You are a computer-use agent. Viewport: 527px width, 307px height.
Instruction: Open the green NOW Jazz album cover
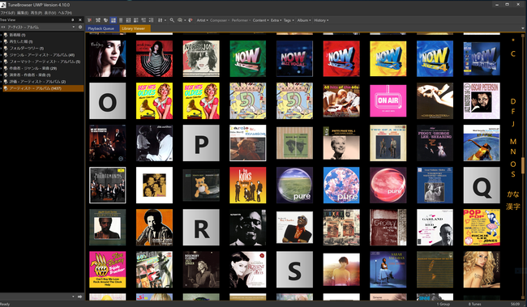pos(248,59)
